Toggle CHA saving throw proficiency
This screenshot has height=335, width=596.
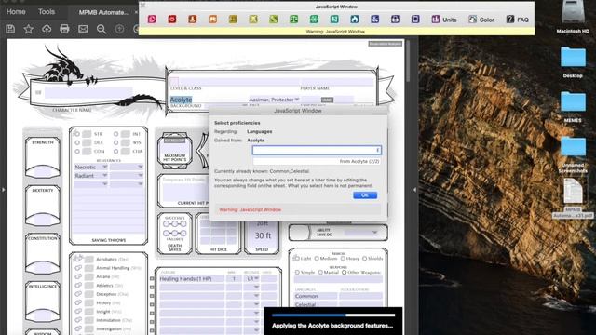(115, 151)
